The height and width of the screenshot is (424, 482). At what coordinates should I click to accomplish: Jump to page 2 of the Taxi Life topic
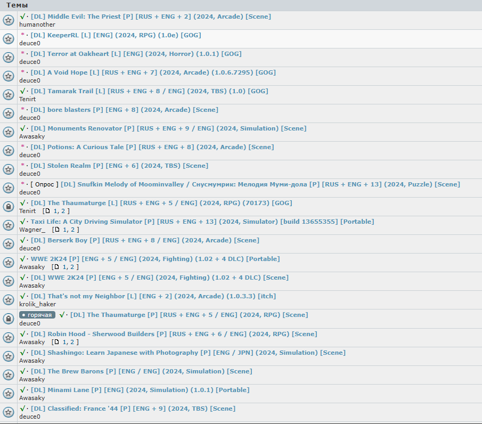point(72,230)
